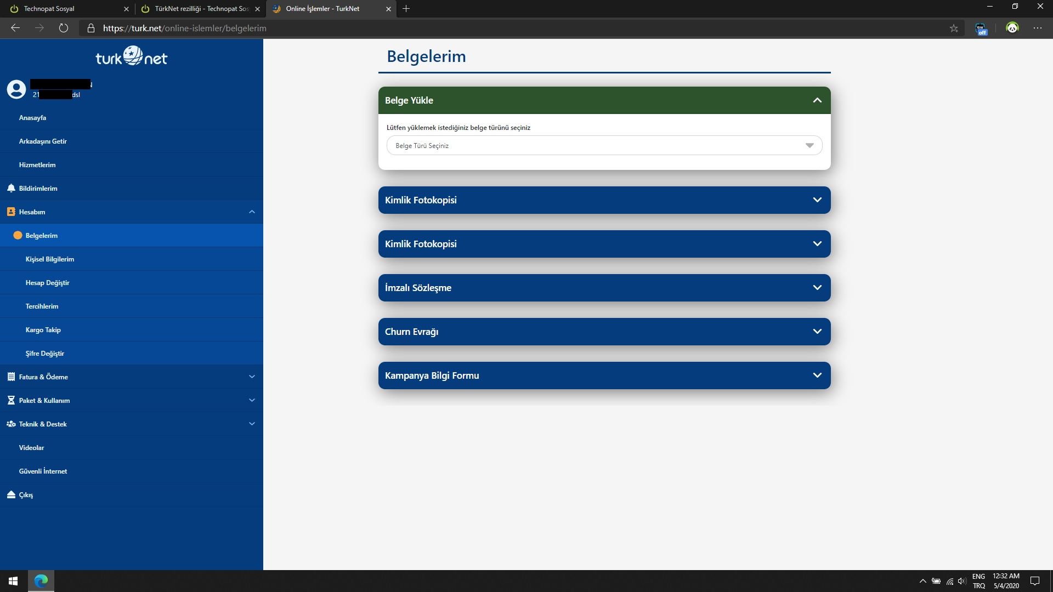The image size is (1053, 592).
Task: Open Belge Türü Seçiniz dropdown
Action: [604, 146]
